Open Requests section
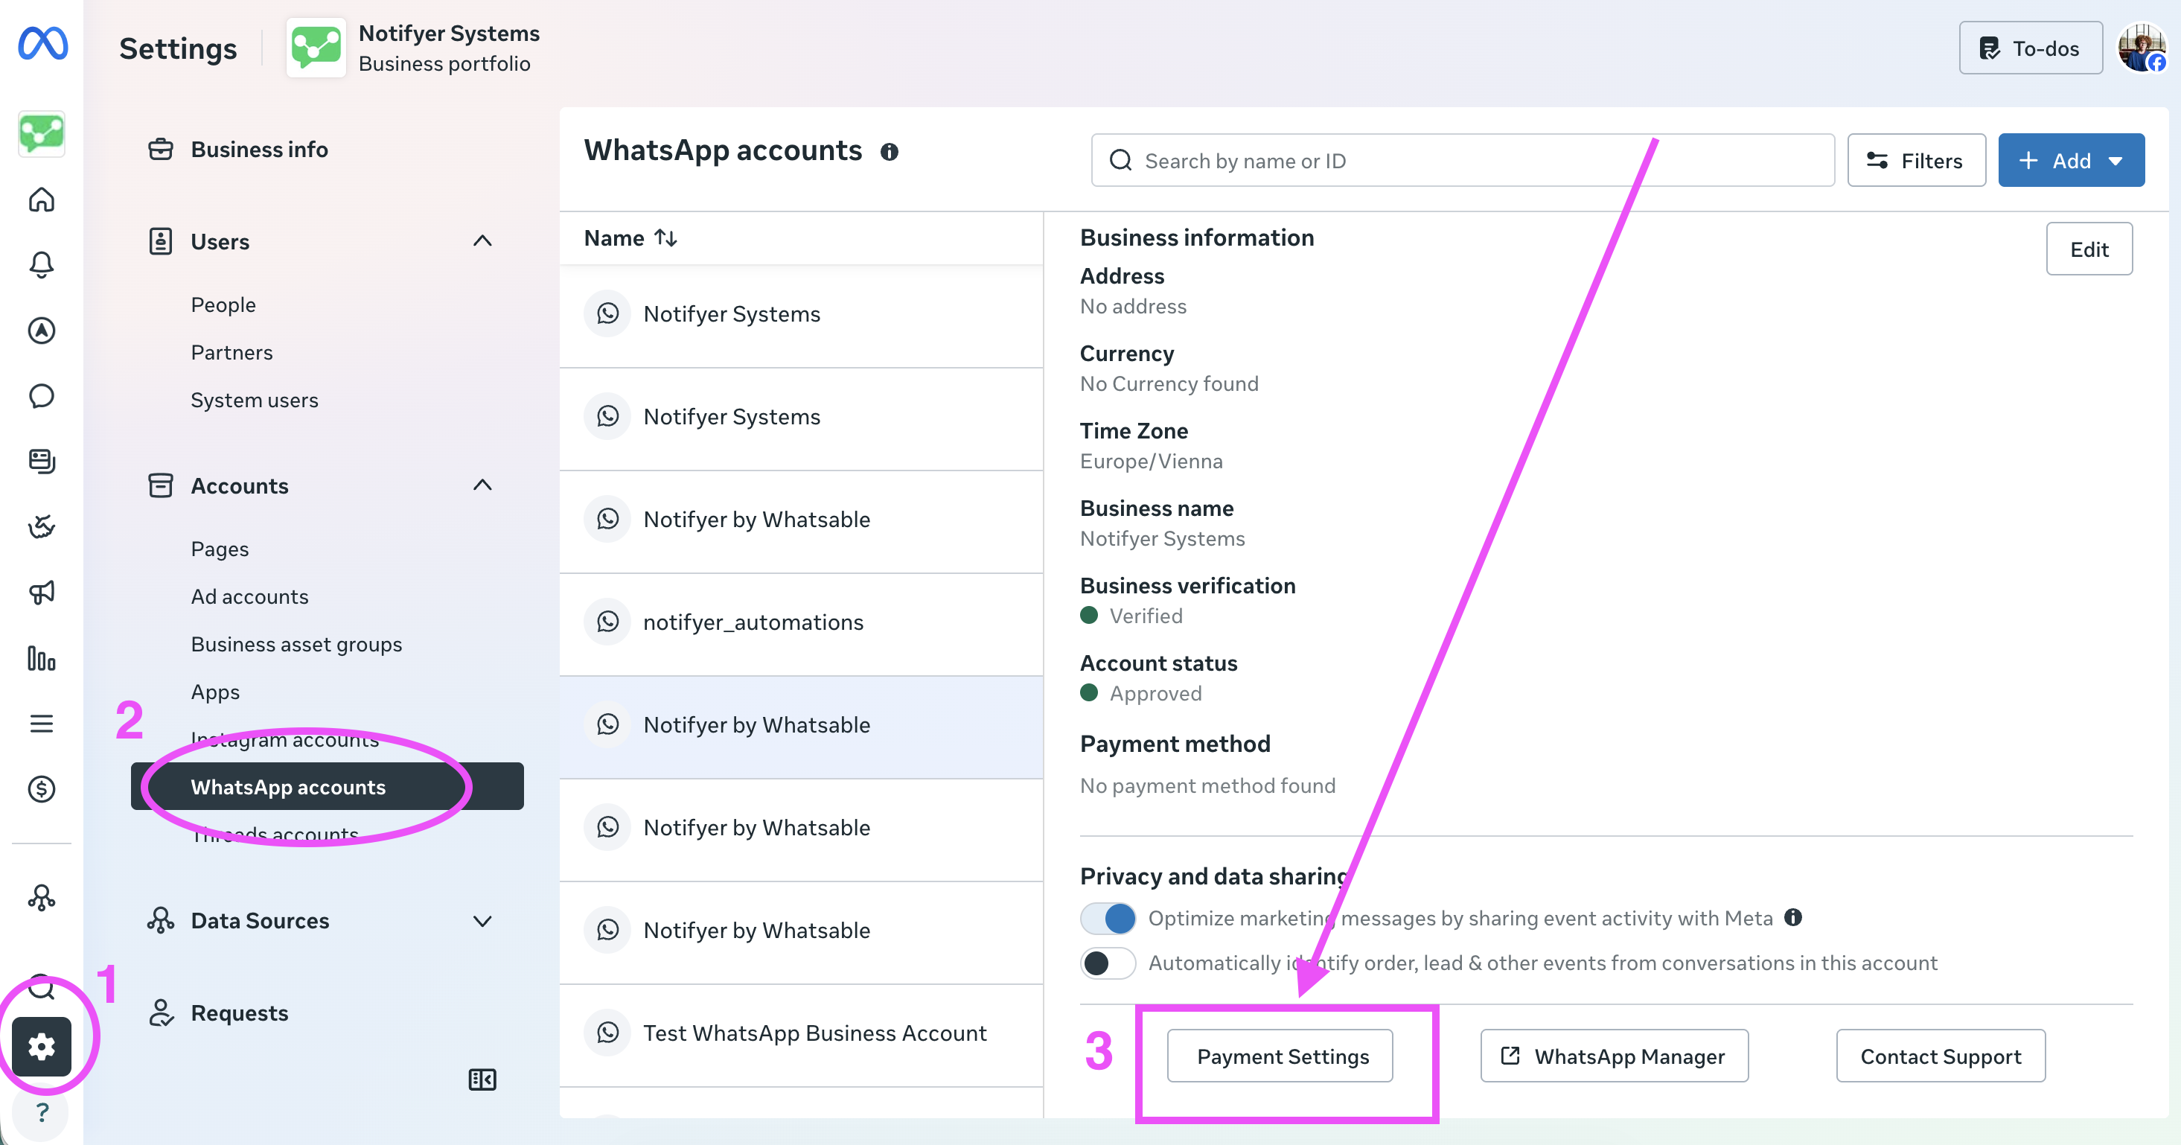2181x1145 pixels. click(x=240, y=1013)
